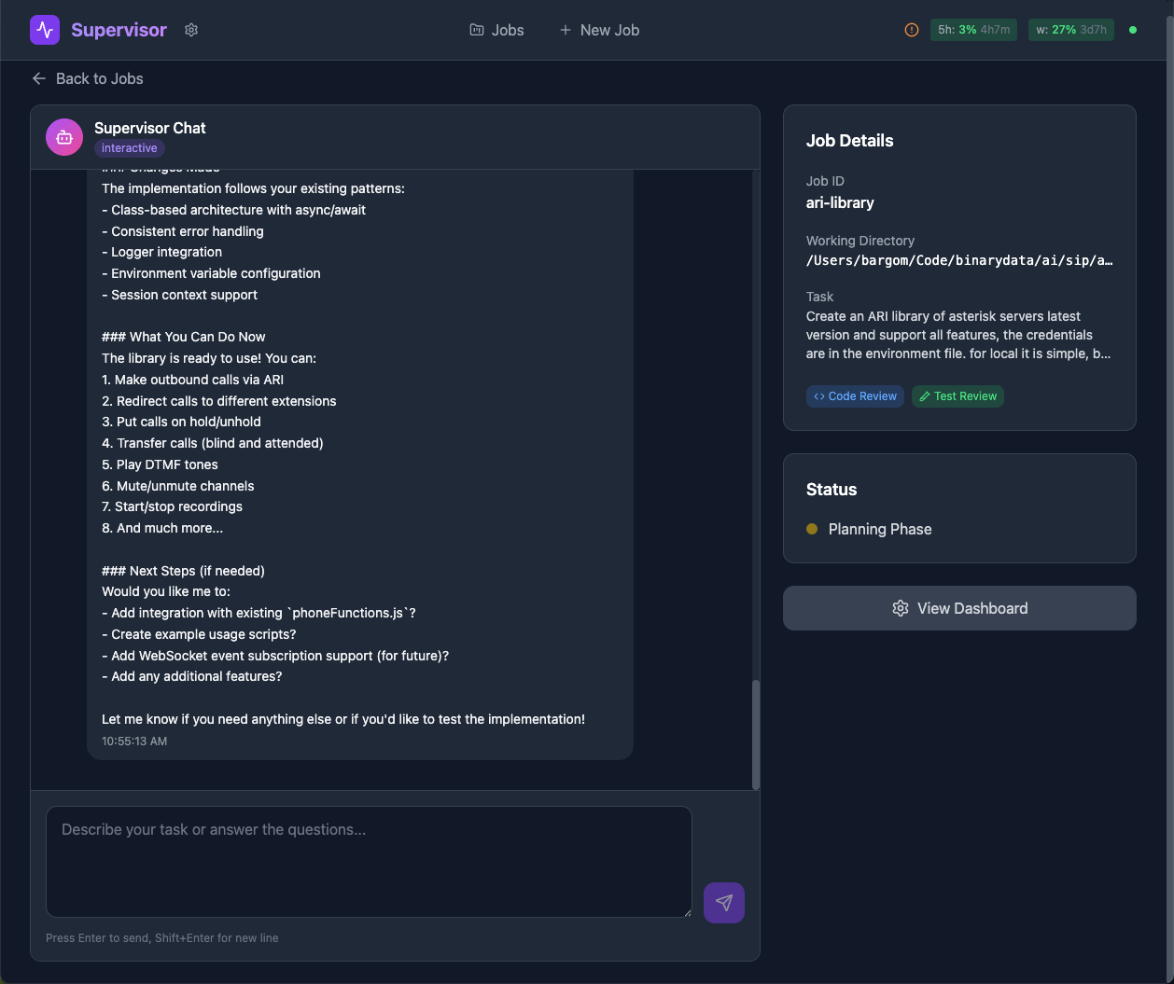Screen dimensions: 1174x984
Task: Click the Supervisor waveform logo icon
Action: (x=44, y=30)
